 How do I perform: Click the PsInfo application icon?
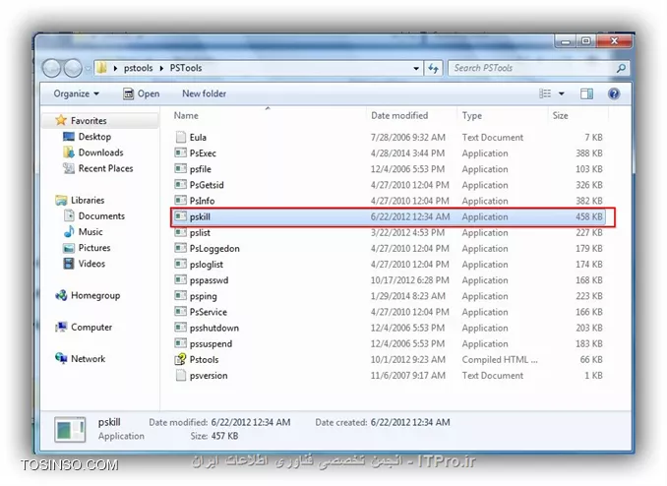(x=181, y=201)
